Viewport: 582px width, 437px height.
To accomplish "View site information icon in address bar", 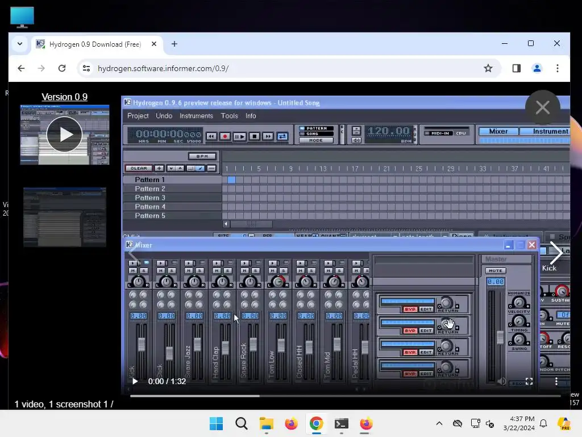I will [x=86, y=68].
